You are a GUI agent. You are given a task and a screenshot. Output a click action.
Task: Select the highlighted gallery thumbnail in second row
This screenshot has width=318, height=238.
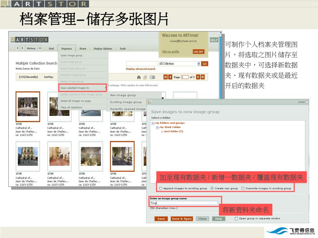tap(122, 156)
